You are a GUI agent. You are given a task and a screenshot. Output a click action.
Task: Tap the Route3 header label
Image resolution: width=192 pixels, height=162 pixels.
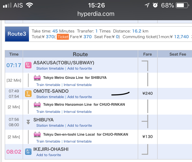pos(17,34)
